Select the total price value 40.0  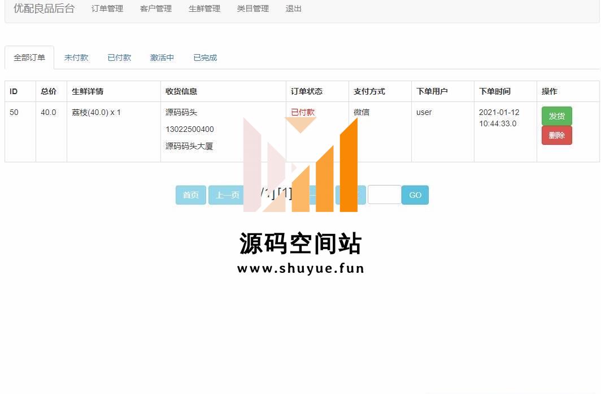(49, 113)
